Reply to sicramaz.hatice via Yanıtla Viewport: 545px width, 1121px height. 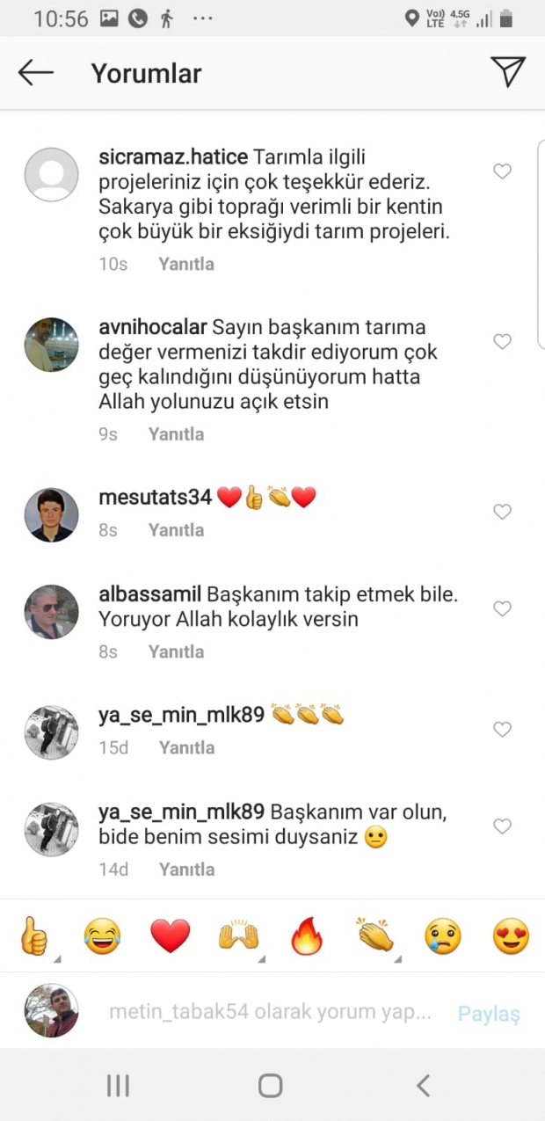[186, 264]
